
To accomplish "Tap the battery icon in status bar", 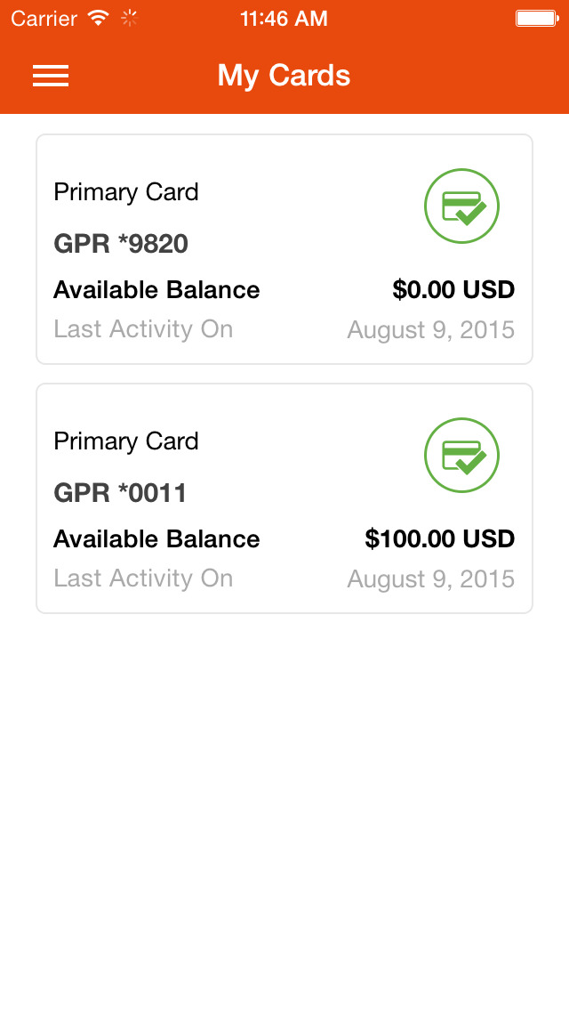I will [536, 18].
